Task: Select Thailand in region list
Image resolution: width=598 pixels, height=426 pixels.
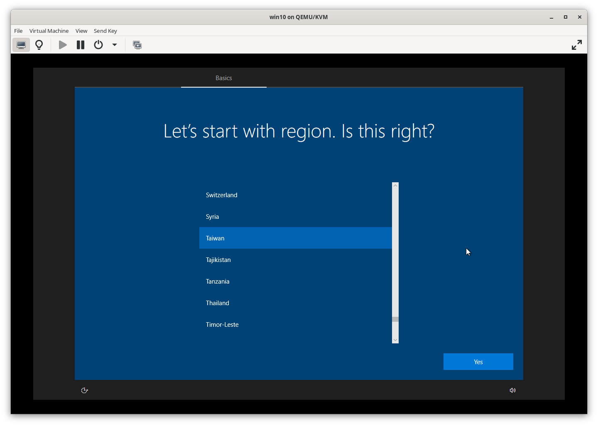Action: [x=296, y=303]
